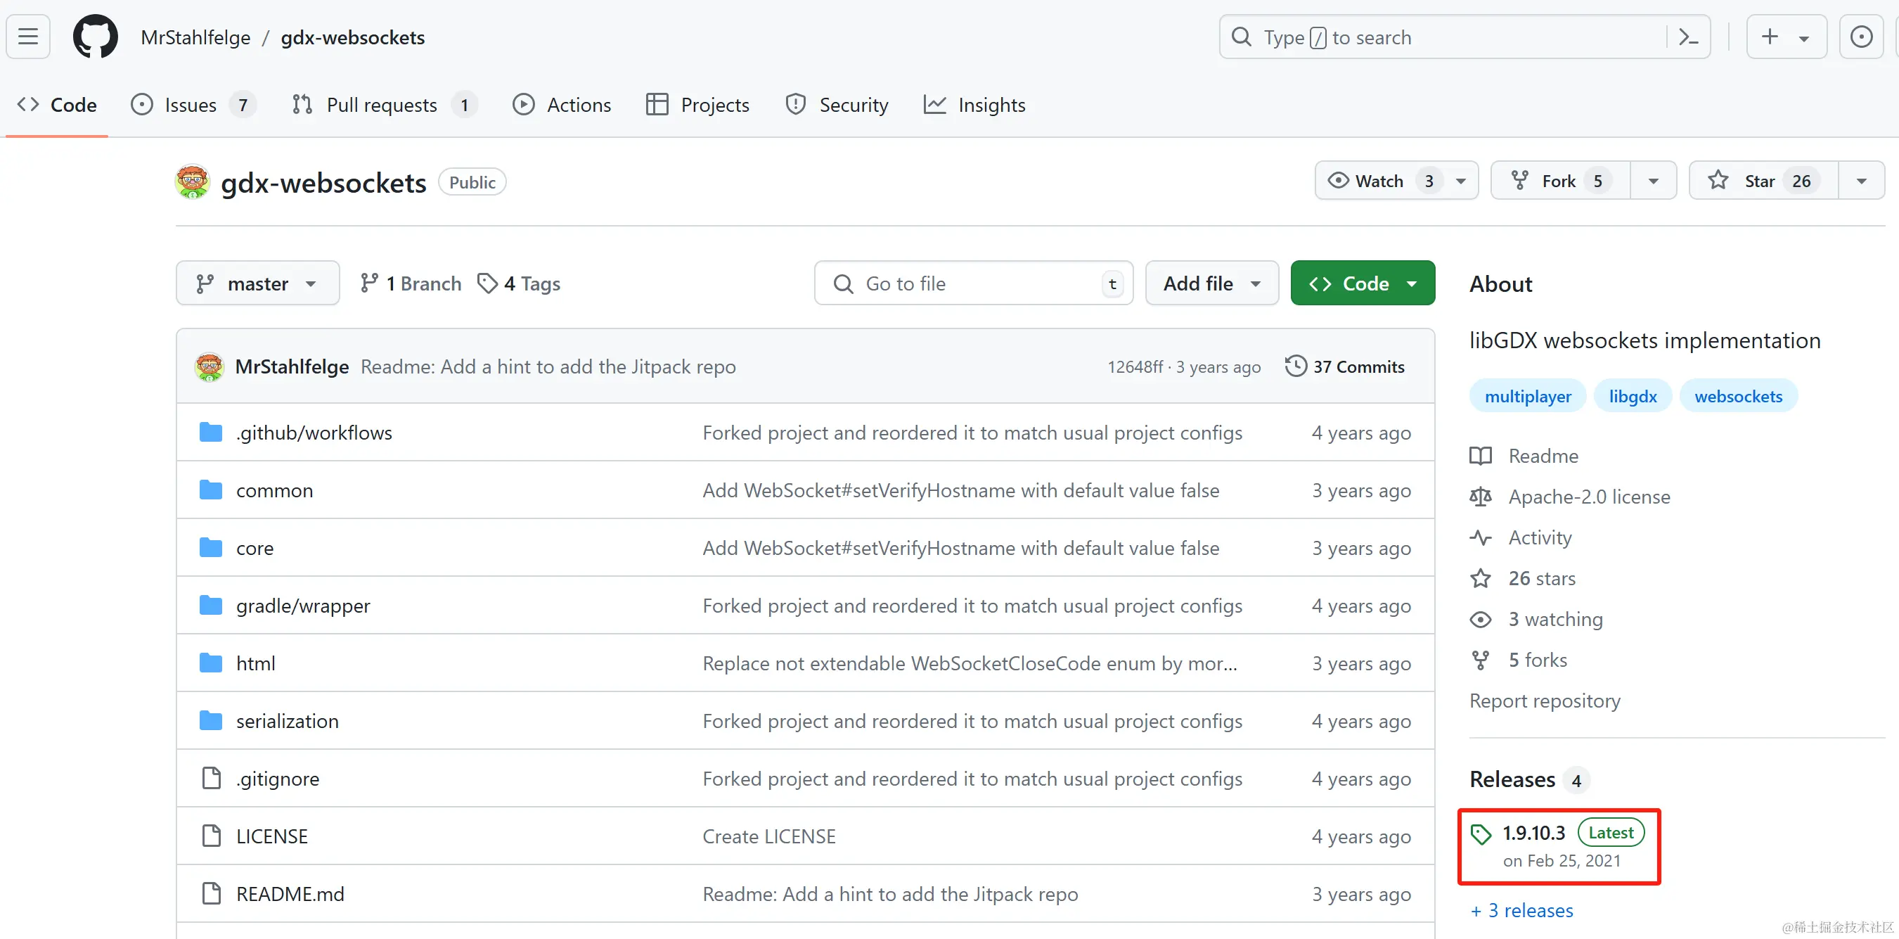Open the command palette icon in search
1899x939 pixels.
[1687, 37]
